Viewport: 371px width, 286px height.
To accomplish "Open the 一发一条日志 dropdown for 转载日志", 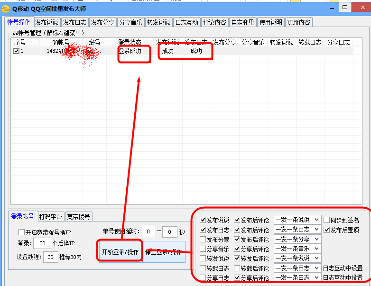I will (297, 268).
